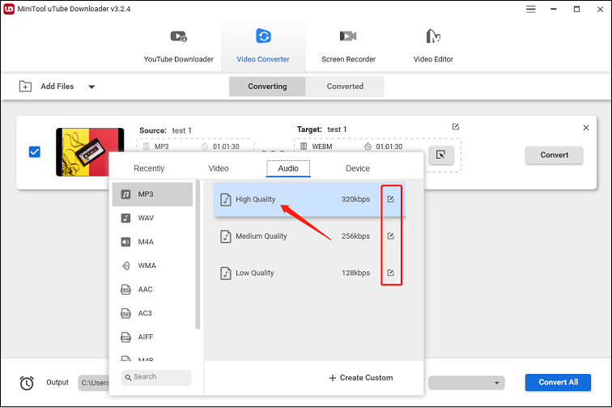Choose WMA in the format list
Viewport: 612px width, 408px height.
[x=153, y=266]
